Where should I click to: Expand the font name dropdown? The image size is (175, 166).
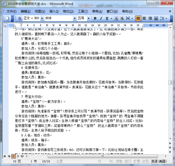pyautogui.click(x=75, y=18)
